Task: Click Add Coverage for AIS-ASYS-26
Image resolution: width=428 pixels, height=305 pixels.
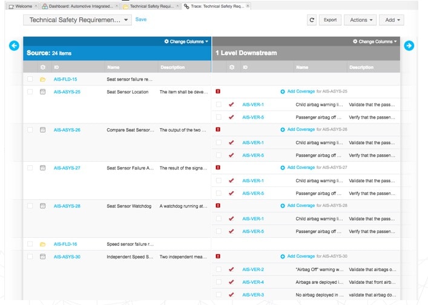Action: pyautogui.click(x=301, y=130)
